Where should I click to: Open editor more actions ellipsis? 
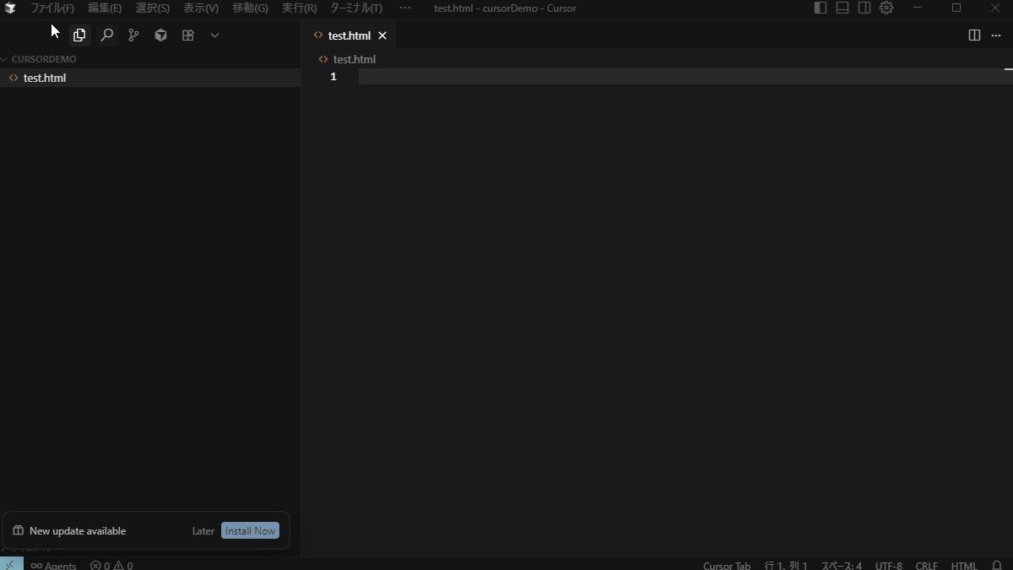[995, 35]
